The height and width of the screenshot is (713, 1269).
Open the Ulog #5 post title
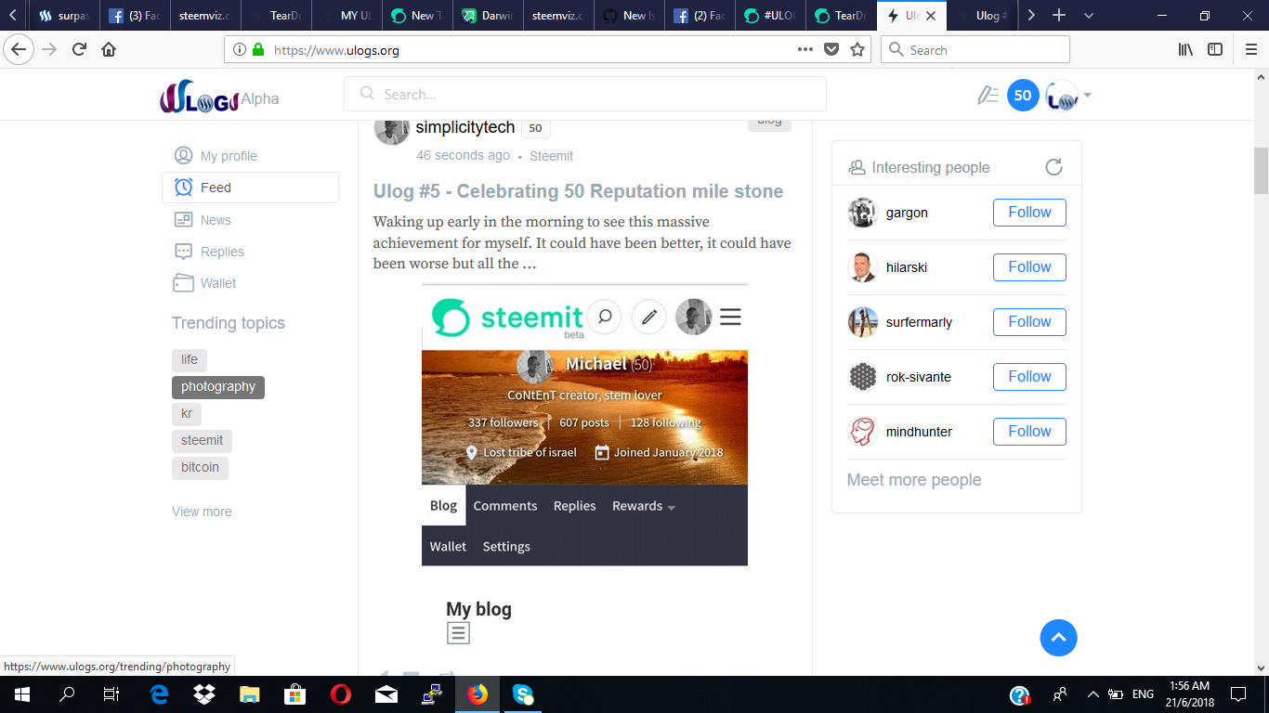click(x=578, y=191)
